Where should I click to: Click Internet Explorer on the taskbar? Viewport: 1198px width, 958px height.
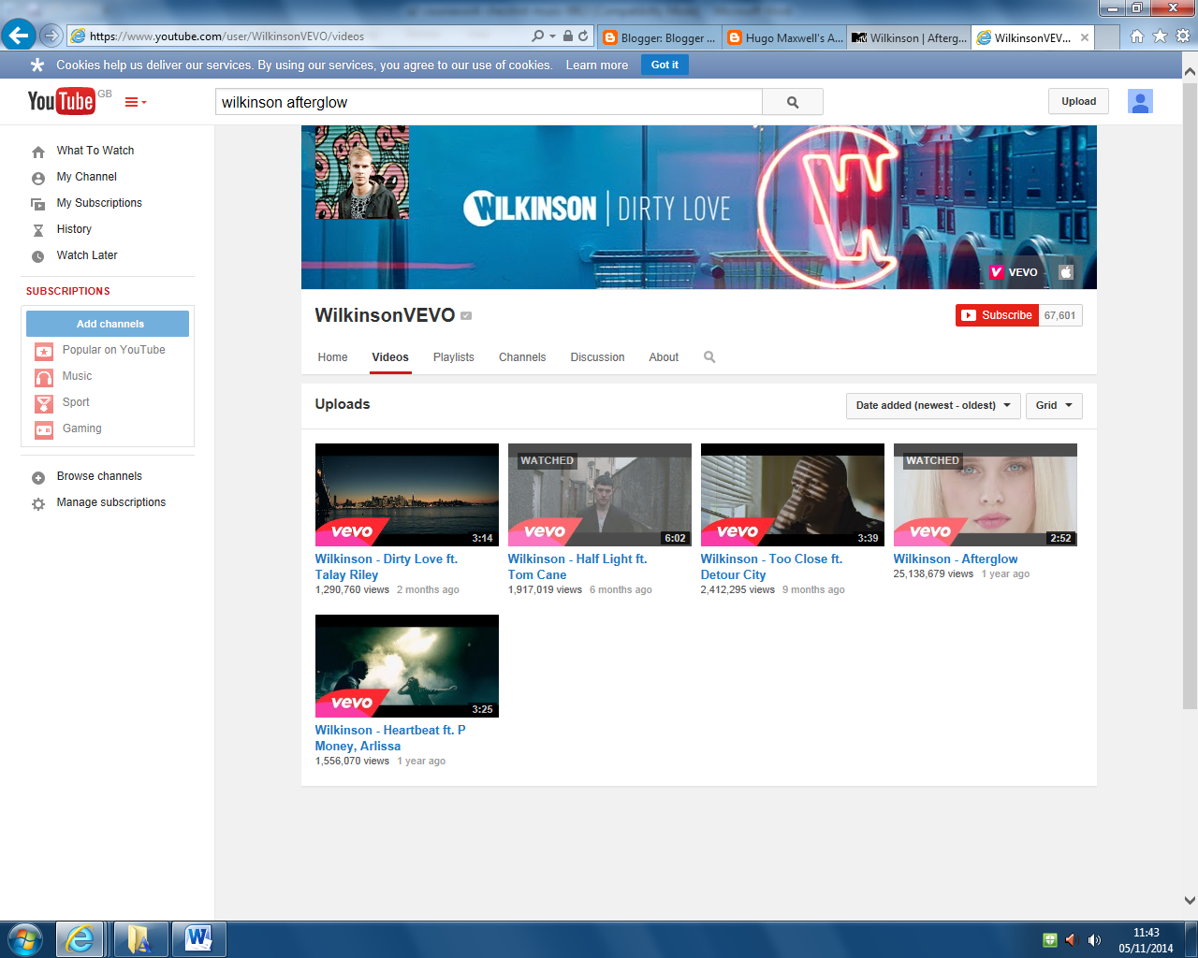click(x=80, y=939)
